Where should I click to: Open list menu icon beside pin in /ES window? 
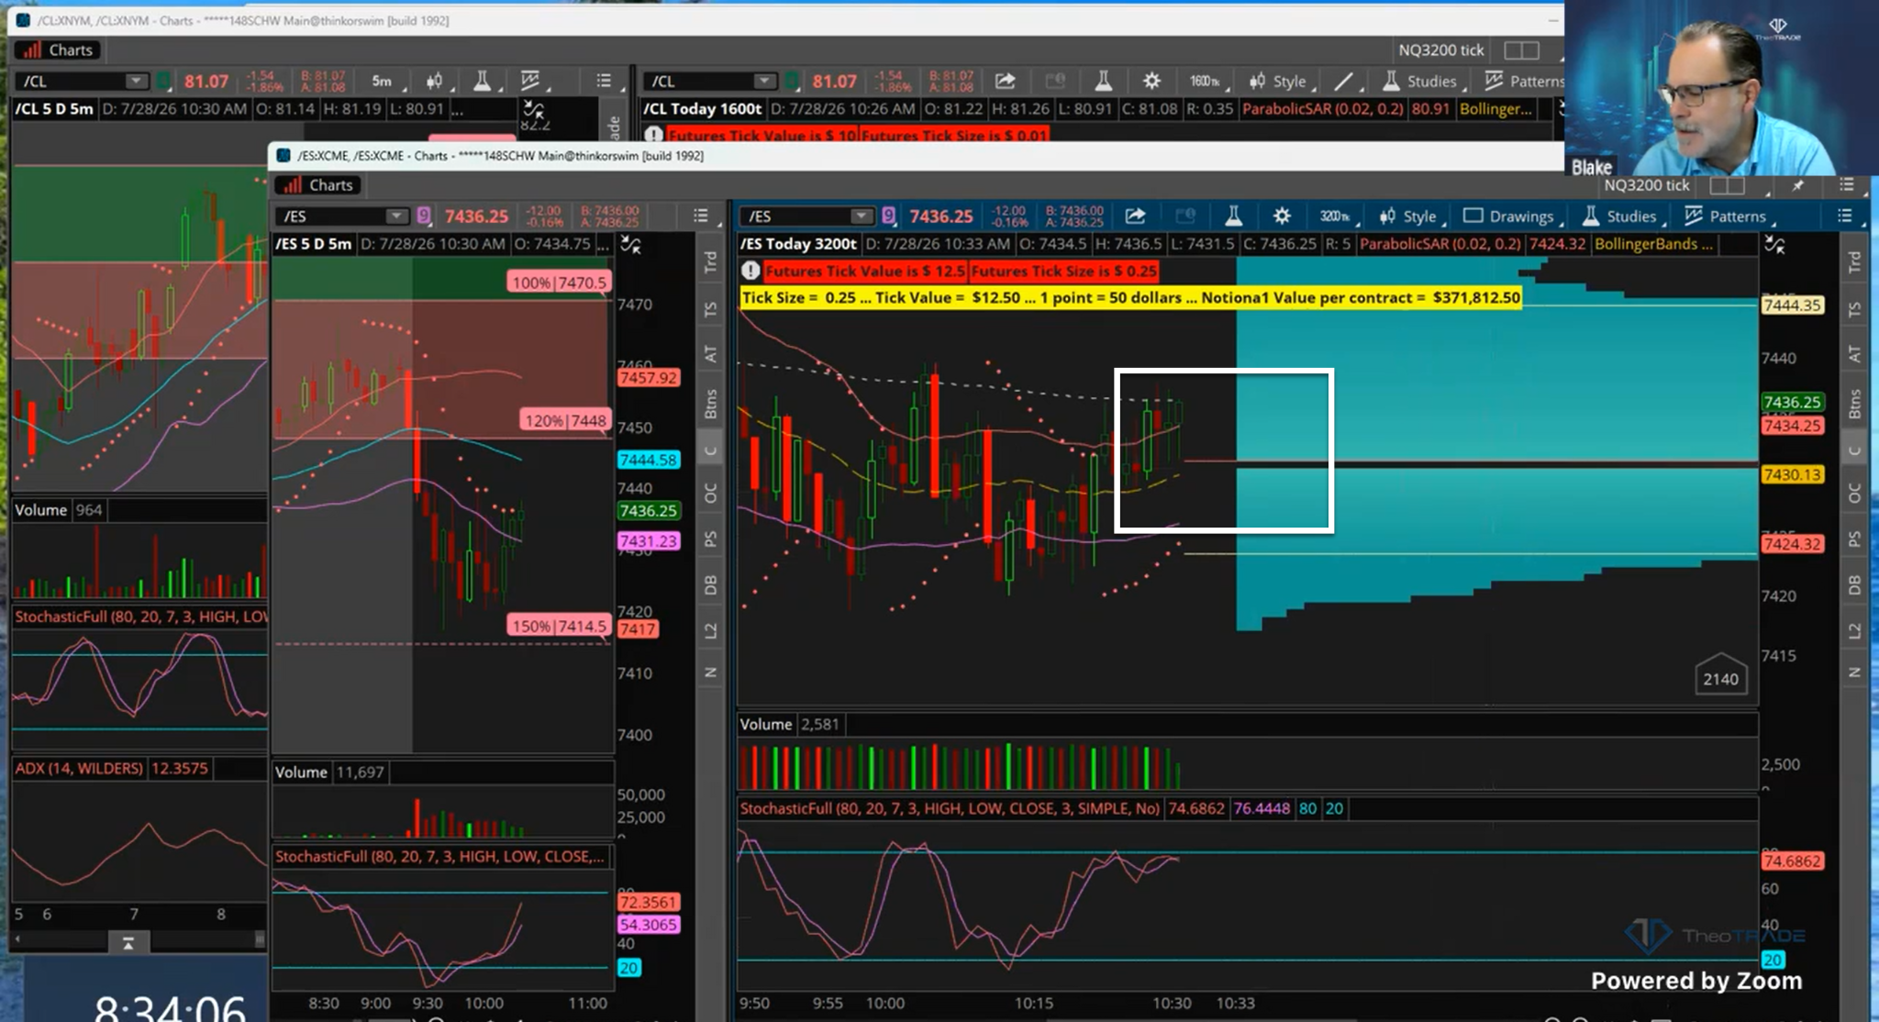pyautogui.click(x=1847, y=184)
